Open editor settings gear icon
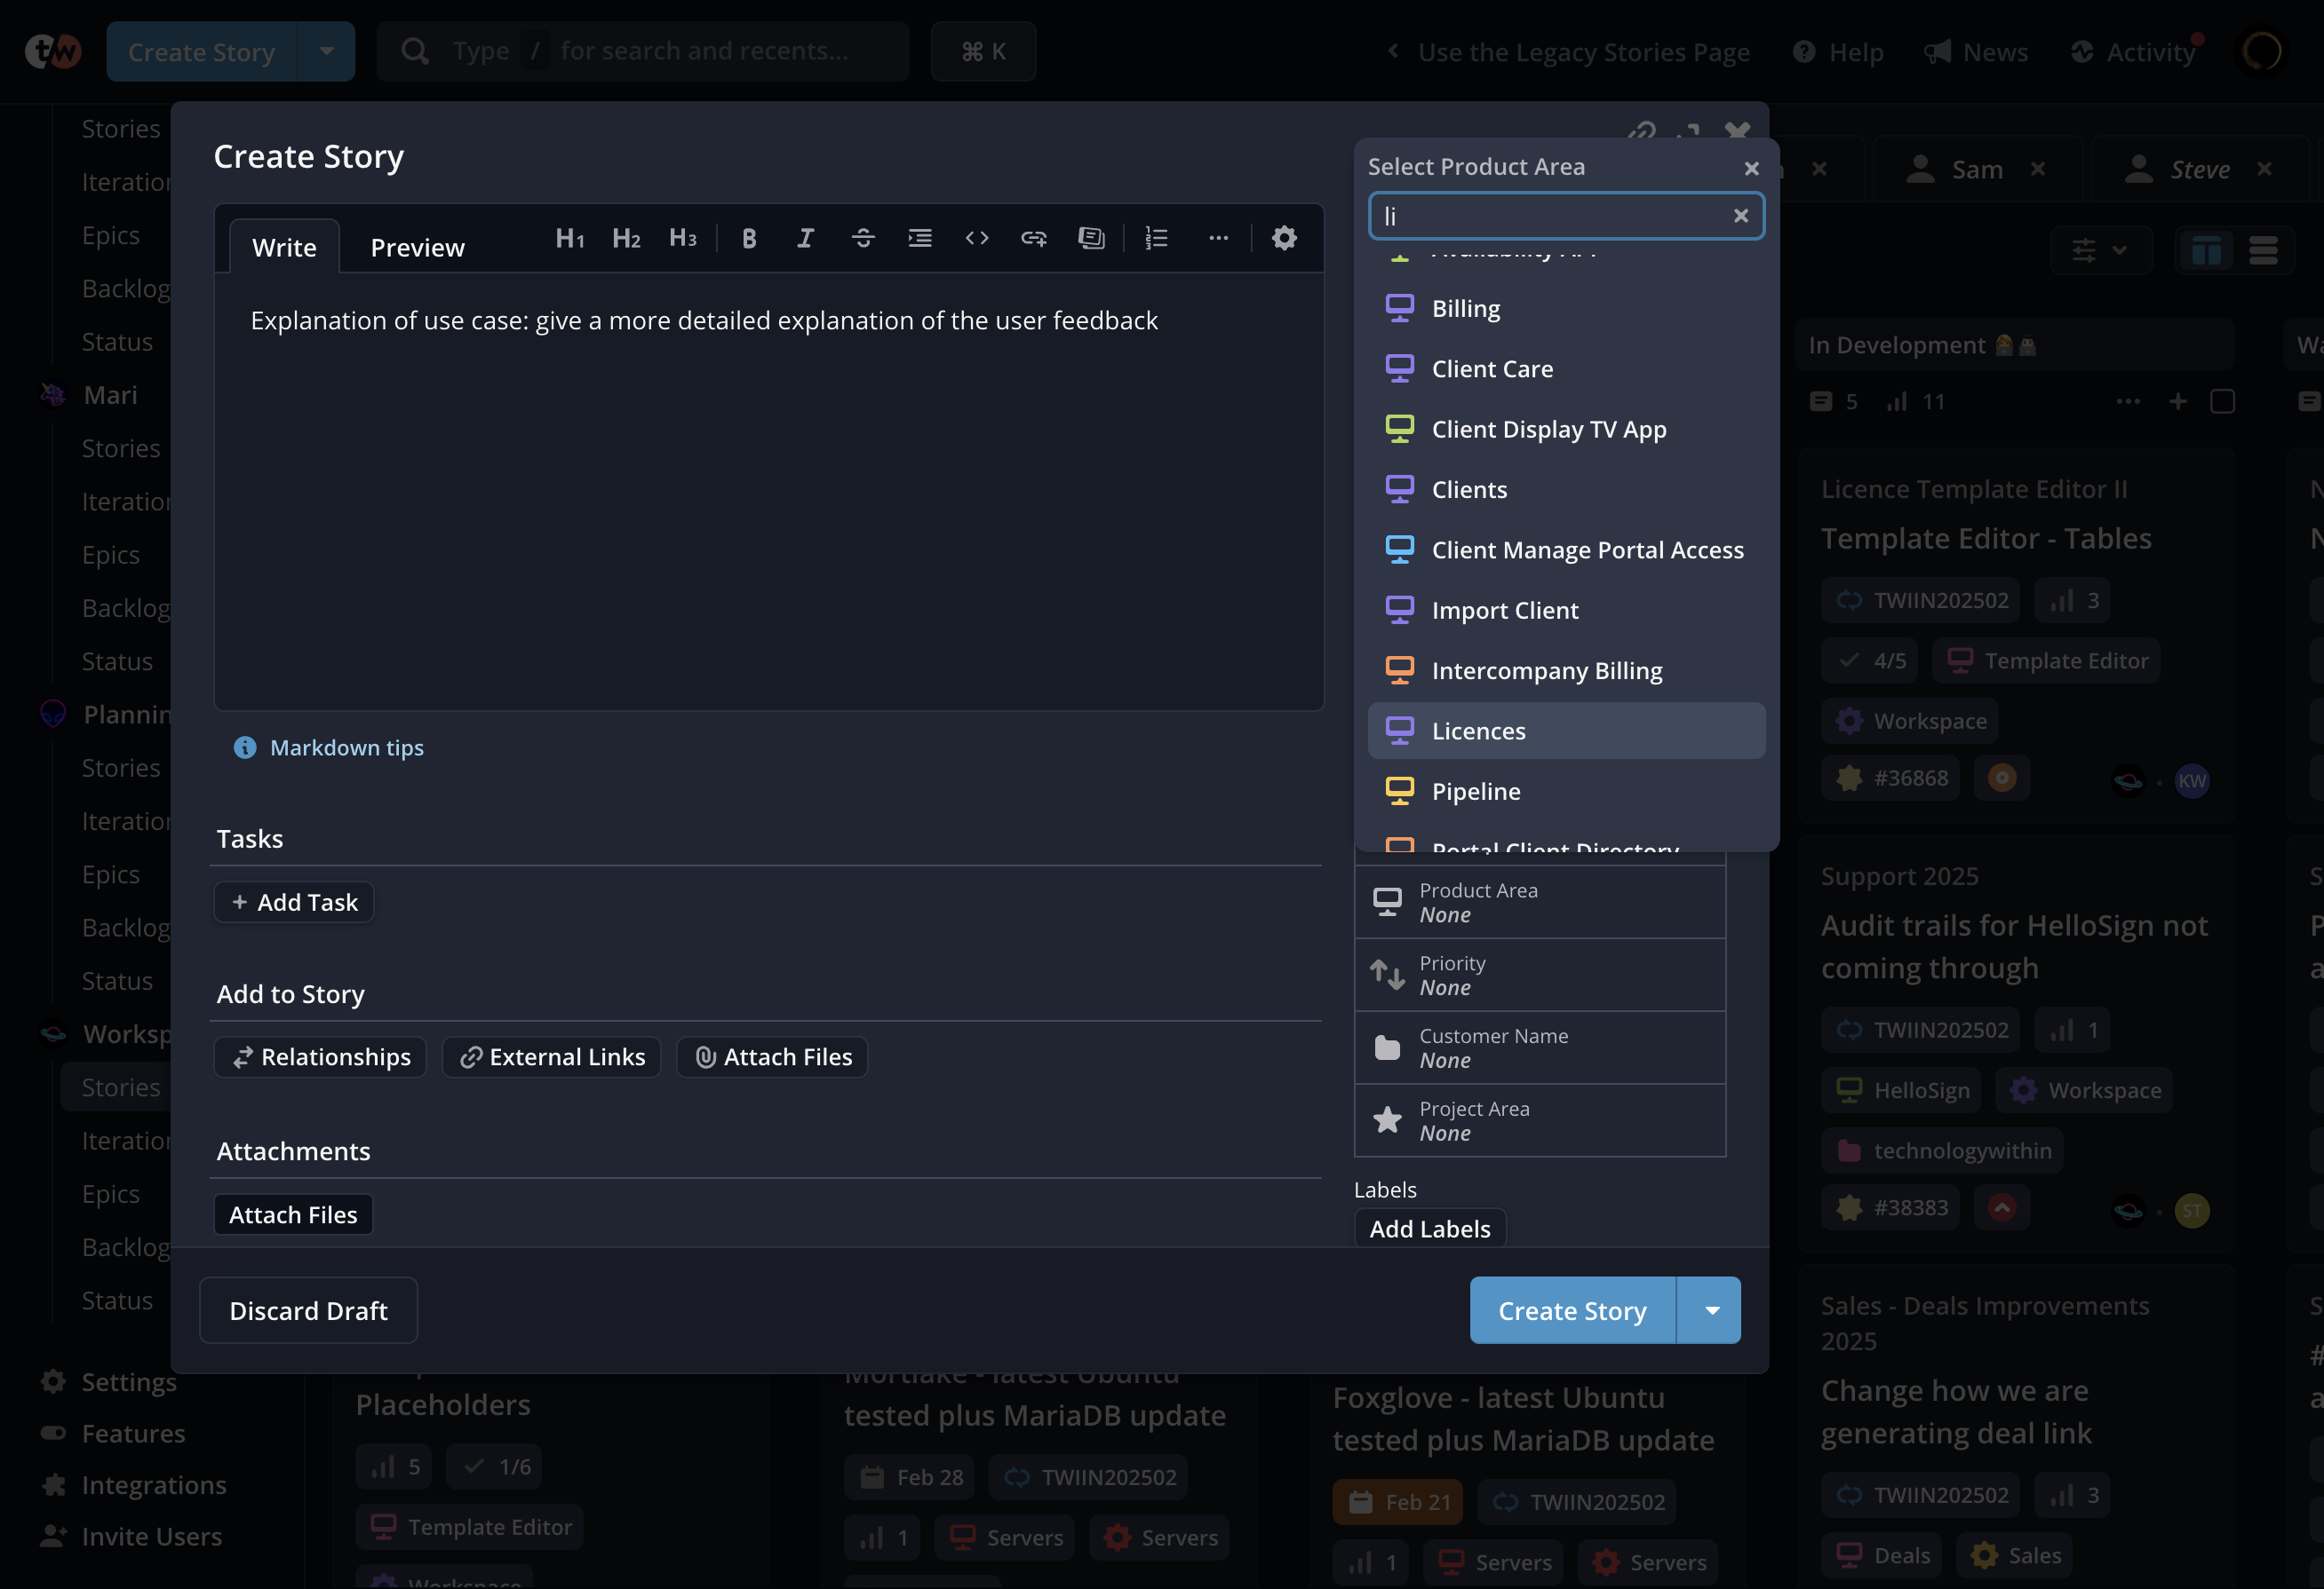This screenshot has height=1589, width=2324. tap(1284, 238)
